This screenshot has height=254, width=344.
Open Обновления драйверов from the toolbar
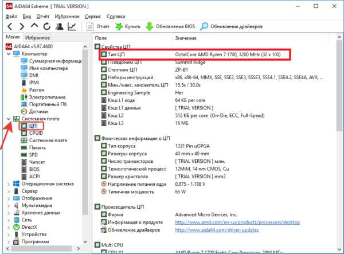click(x=231, y=26)
